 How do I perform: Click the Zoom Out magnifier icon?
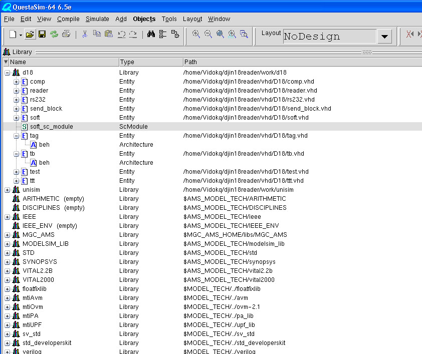[208, 34]
